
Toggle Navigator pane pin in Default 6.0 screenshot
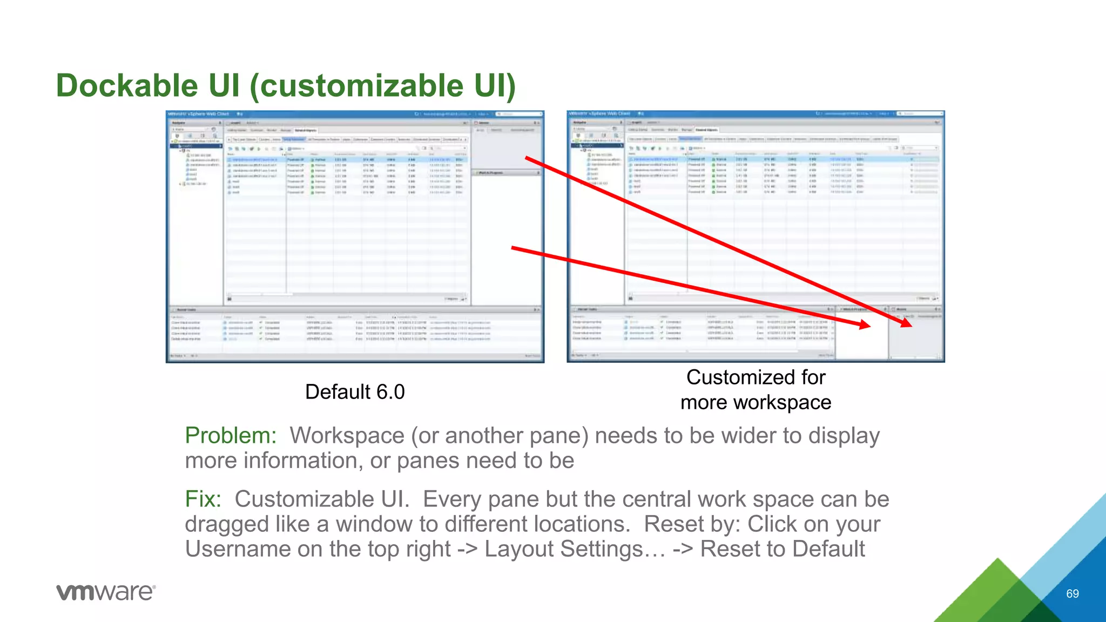pos(220,123)
